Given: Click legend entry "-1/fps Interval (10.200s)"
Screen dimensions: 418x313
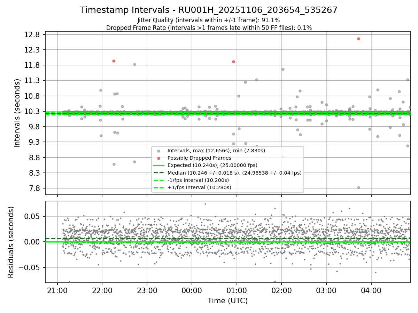Looking at the screenshot, I should (x=198, y=180).
